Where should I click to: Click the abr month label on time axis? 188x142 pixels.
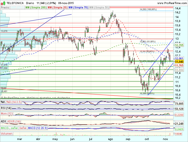[x=38, y=139]
